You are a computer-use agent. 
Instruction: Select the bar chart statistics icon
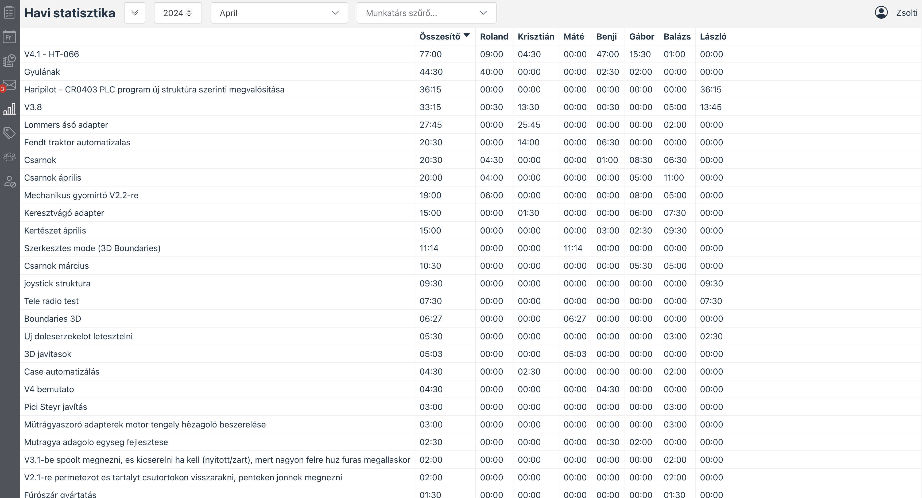click(9, 109)
